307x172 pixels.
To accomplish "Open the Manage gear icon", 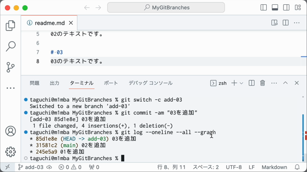I will 11,152.
